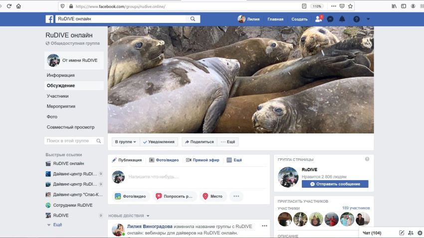This screenshot has height=238, width=424.
Task: Click the seals cover photo
Action: (240, 80)
